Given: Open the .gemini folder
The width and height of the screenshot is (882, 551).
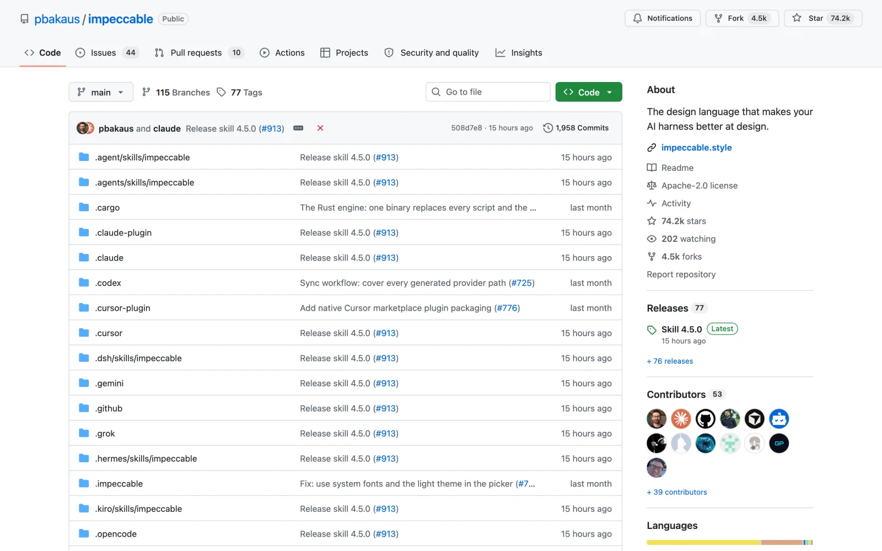Looking at the screenshot, I should [x=109, y=383].
